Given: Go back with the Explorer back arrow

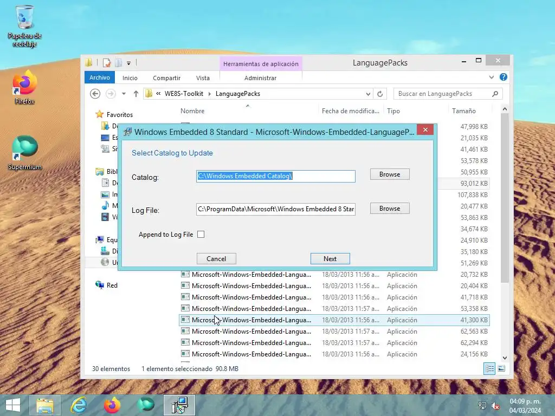Looking at the screenshot, I should pyautogui.click(x=95, y=94).
